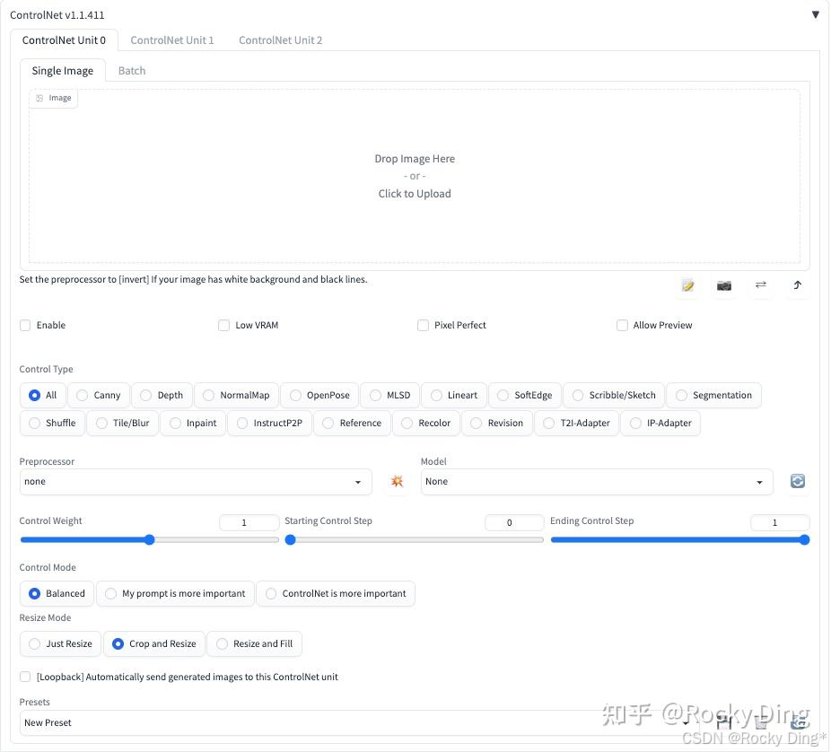
Task: Select SoftEdge control type
Action: (525, 396)
